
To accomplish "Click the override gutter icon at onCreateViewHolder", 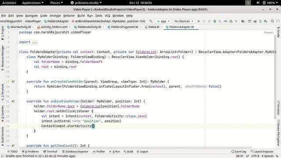I will (13, 82).
